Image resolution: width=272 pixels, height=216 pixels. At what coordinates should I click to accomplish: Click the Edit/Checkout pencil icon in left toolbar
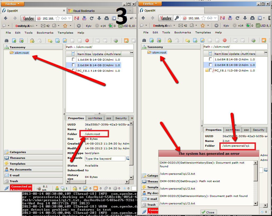pyautogui.click(x=65, y=40)
